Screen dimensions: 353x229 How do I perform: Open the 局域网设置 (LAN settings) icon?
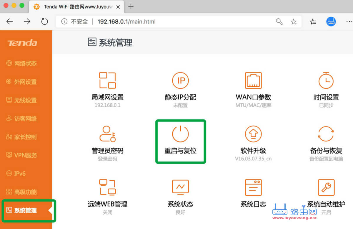(x=107, y=80)
